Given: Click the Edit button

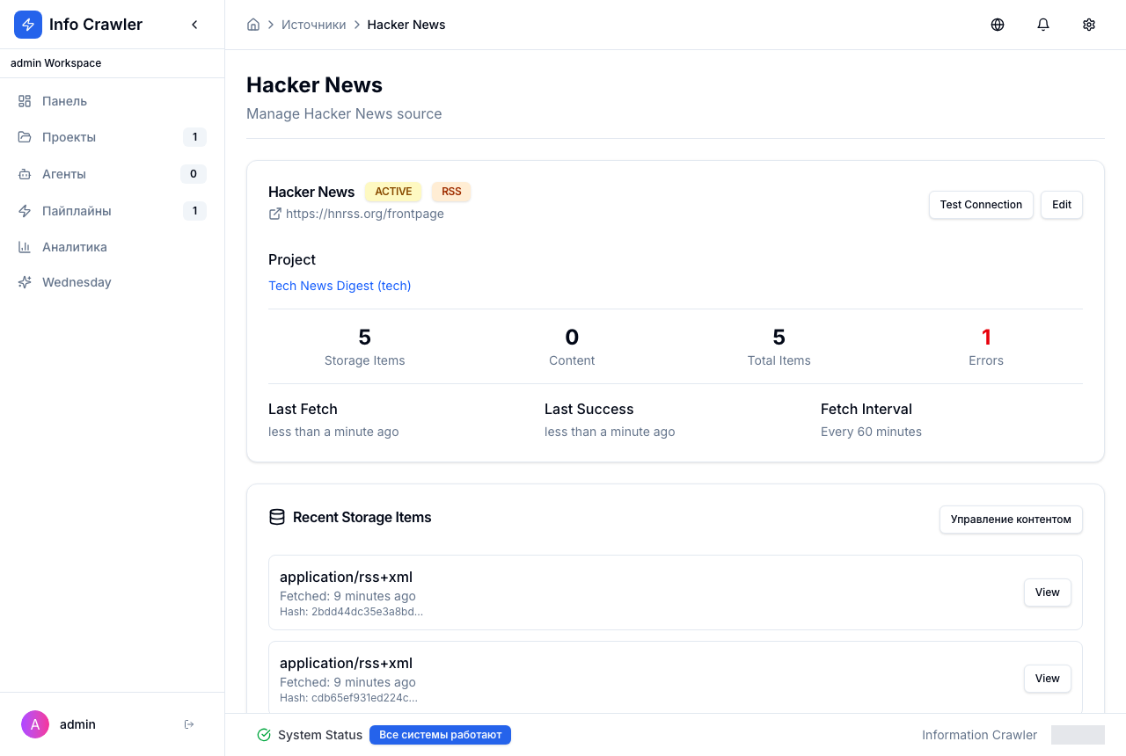Looking at the screenshot, I should coord(1062,205).
